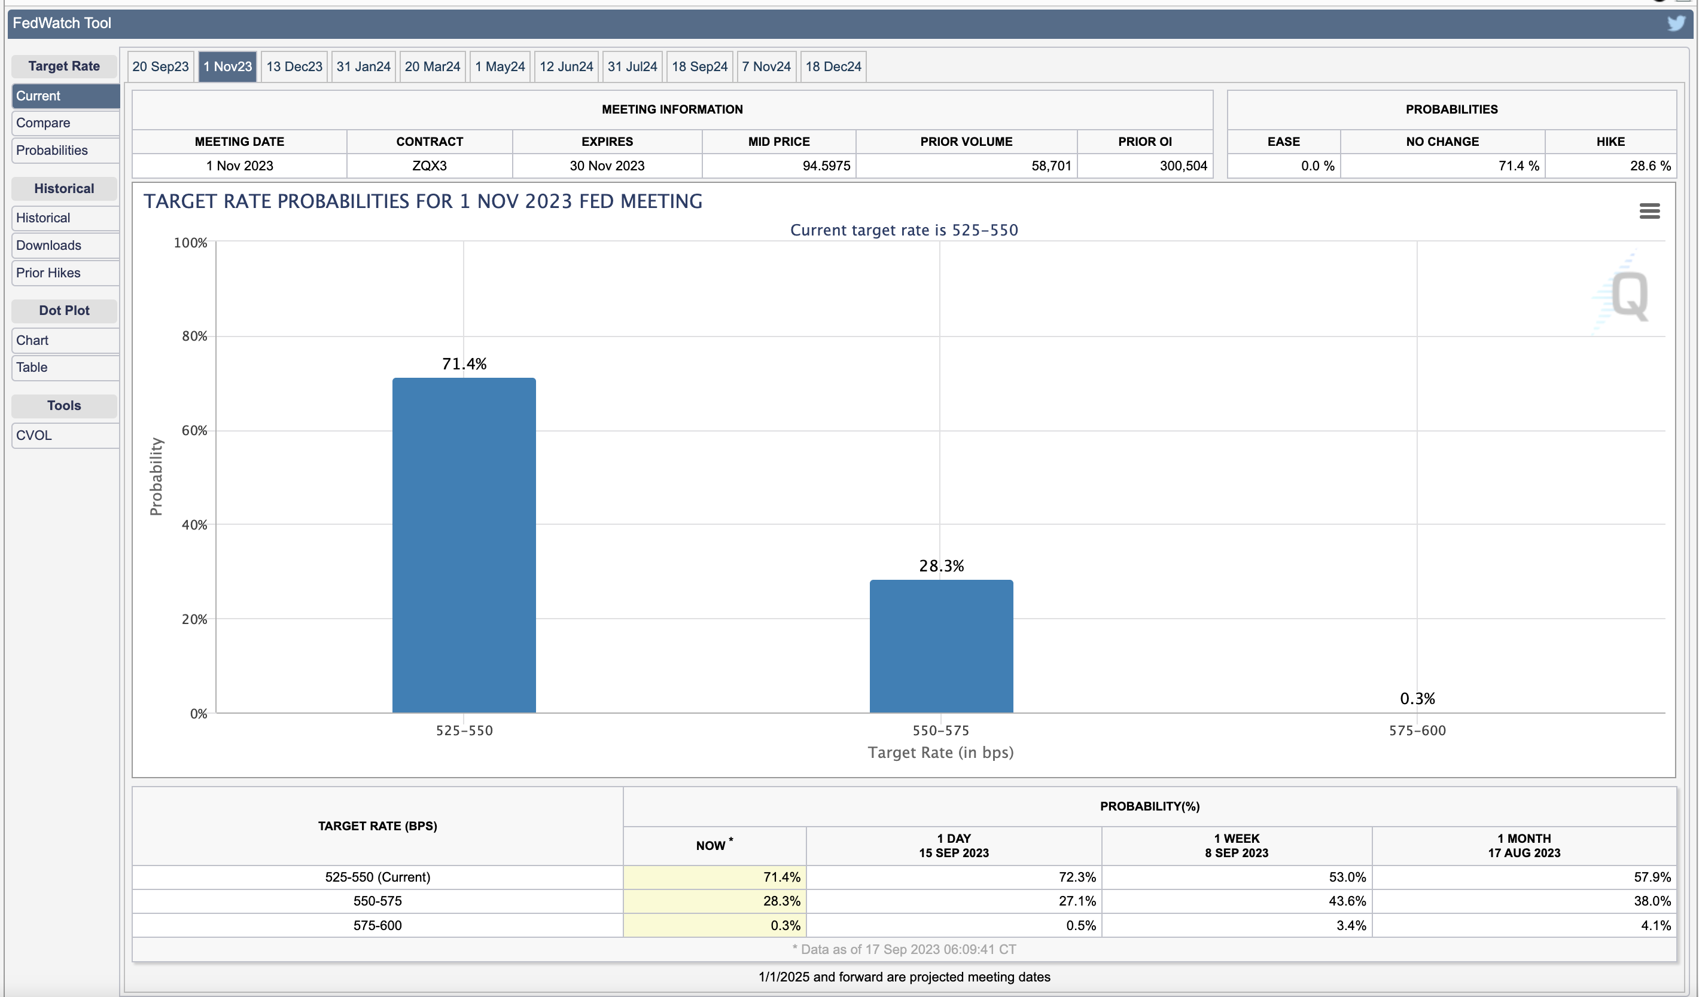The height and width of the screenshot is (997, 1699).
Task: Open the Dot Plot Table item
Action: coord(32,367)
